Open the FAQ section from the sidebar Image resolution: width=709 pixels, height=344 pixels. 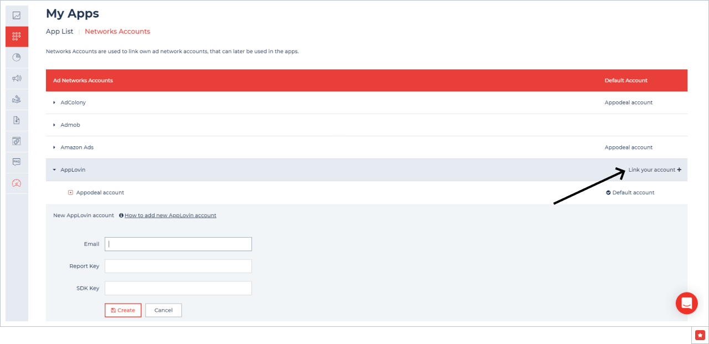click(17, 162)
